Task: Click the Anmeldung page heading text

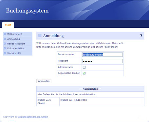Action: coord(53,36)
